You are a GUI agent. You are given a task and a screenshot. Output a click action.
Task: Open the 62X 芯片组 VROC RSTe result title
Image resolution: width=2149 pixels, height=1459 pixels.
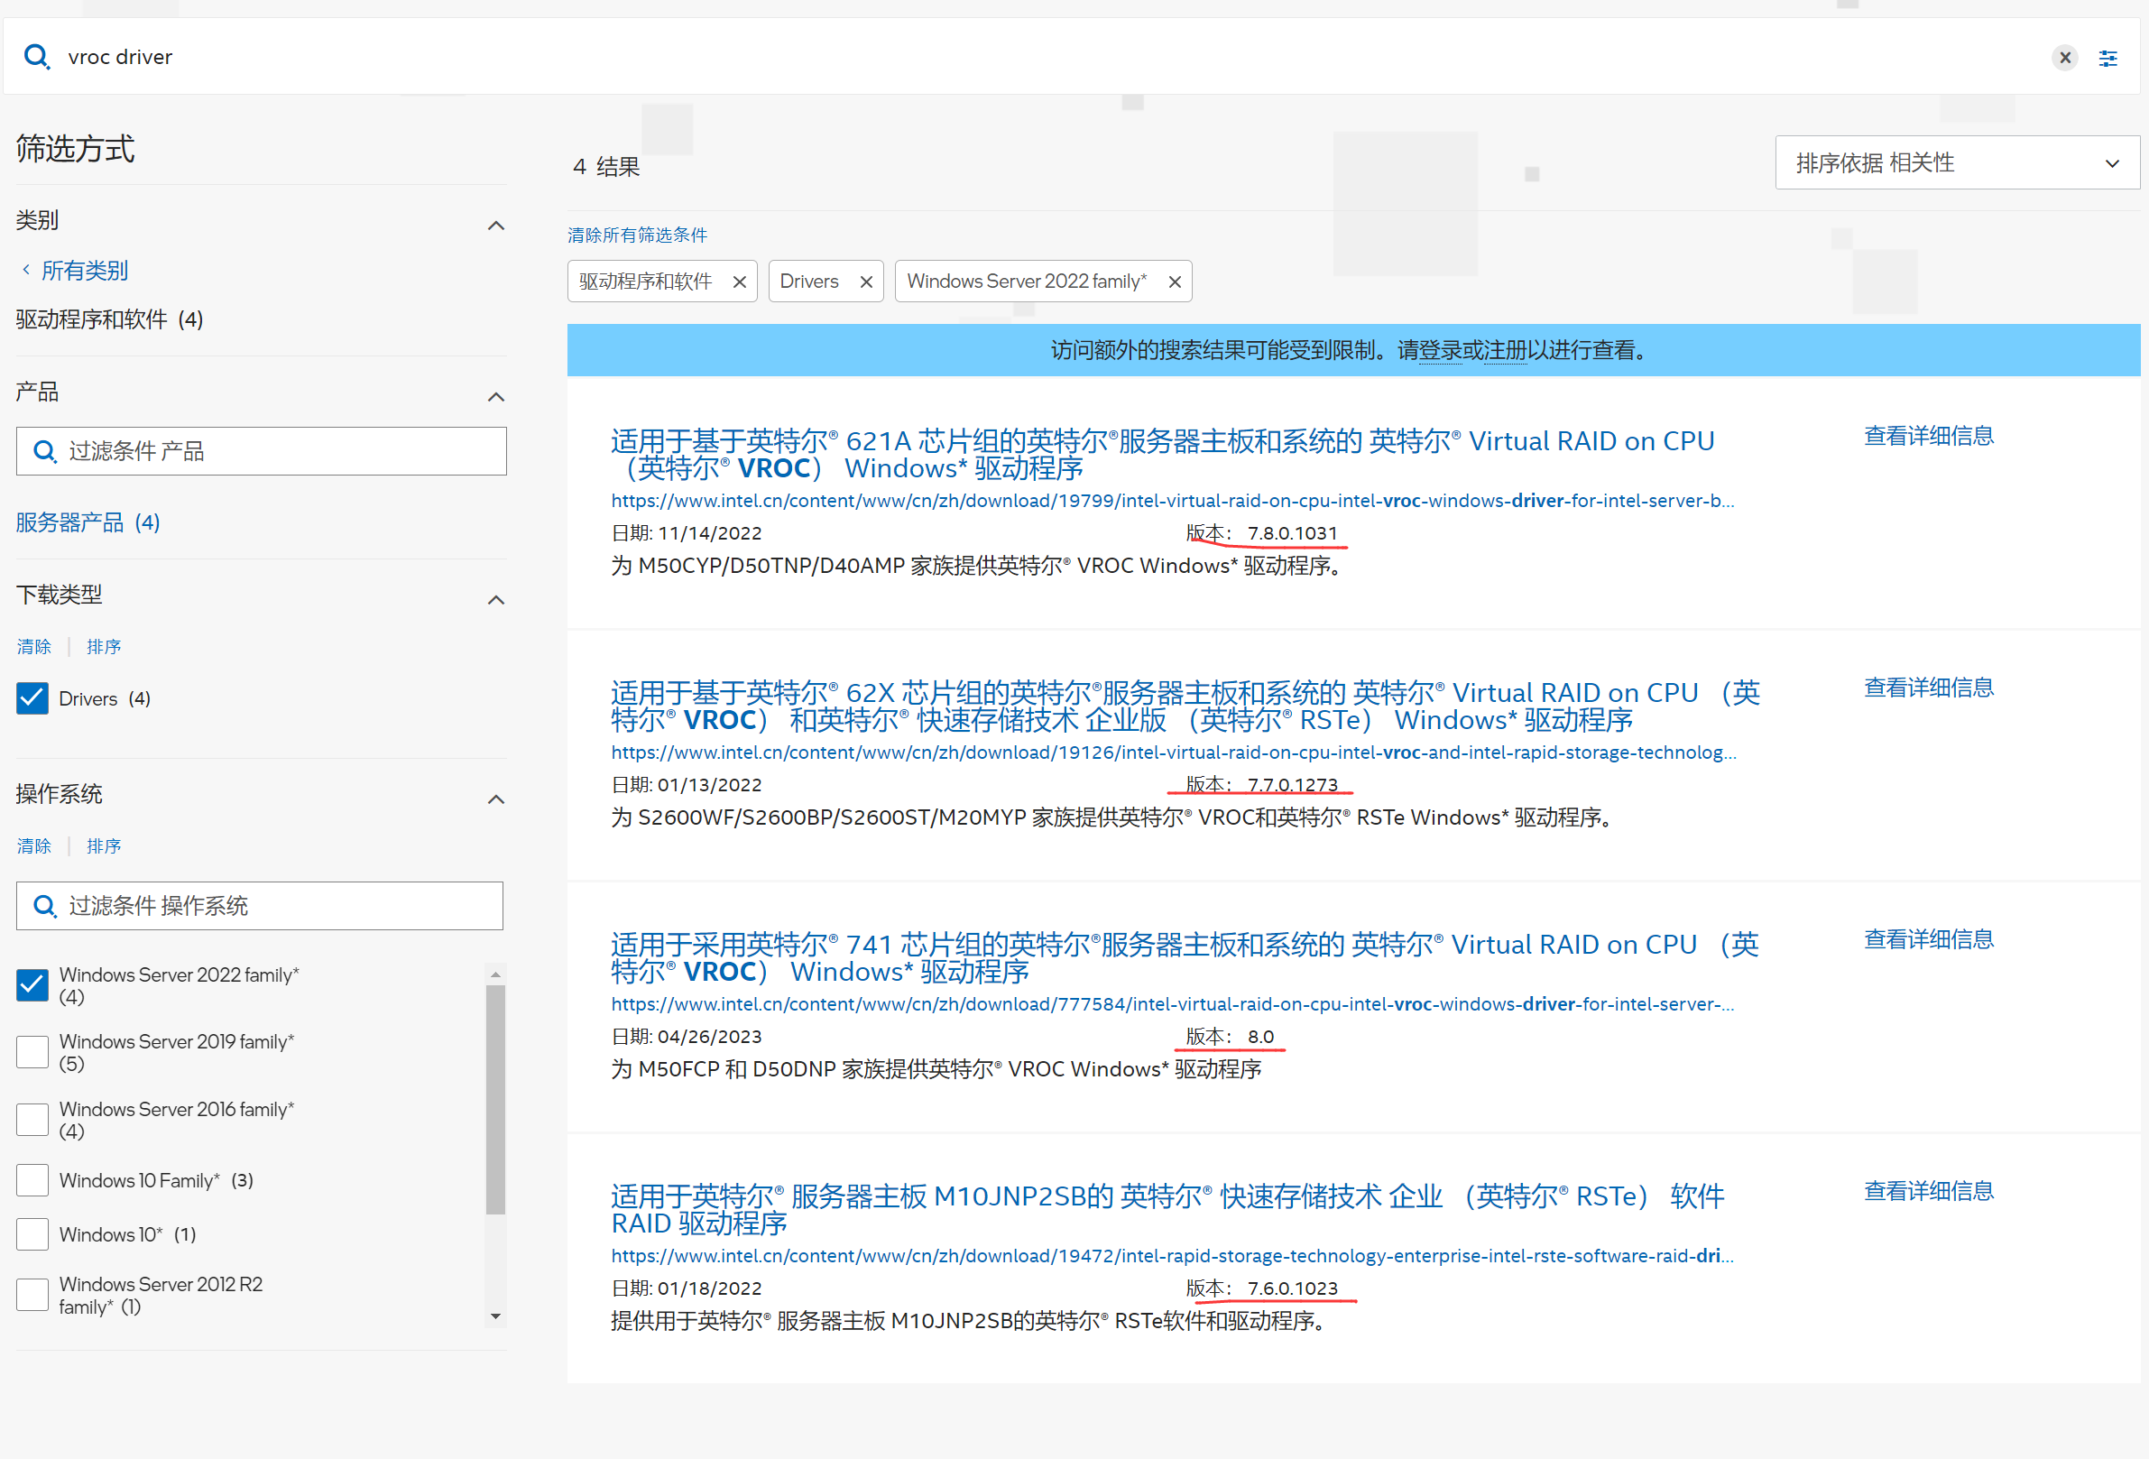(1185, 706)
